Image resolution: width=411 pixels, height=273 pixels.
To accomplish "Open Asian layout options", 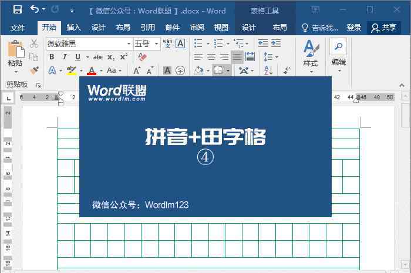I will pyautogui.click(x=246, y=70).
